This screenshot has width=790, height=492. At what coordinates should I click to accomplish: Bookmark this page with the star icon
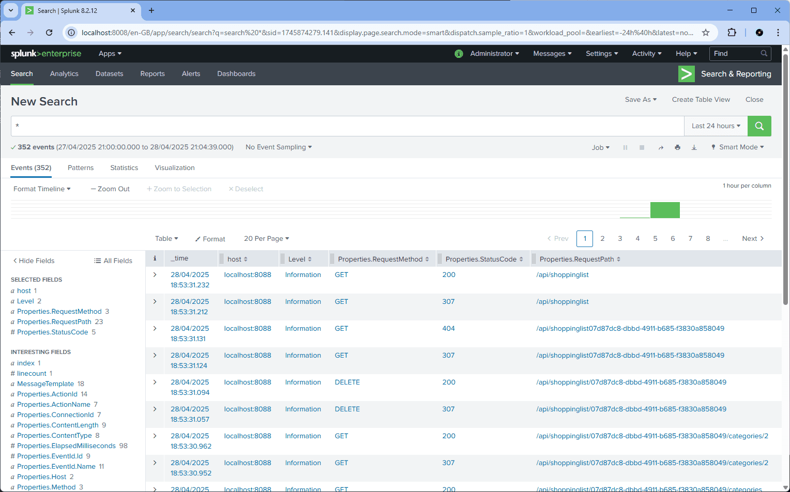point(706,33)
